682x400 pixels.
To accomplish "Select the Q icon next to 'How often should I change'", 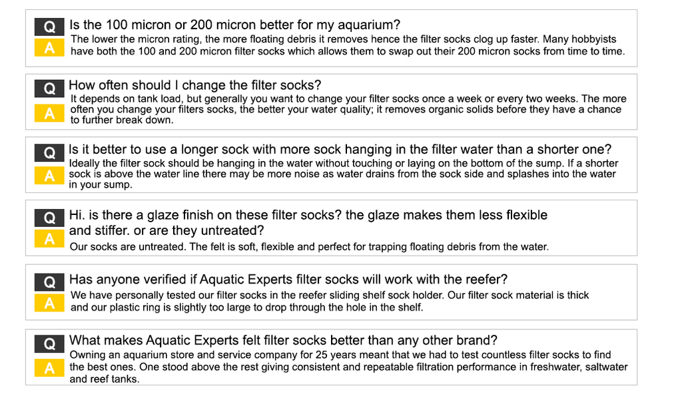I will 49,89.
